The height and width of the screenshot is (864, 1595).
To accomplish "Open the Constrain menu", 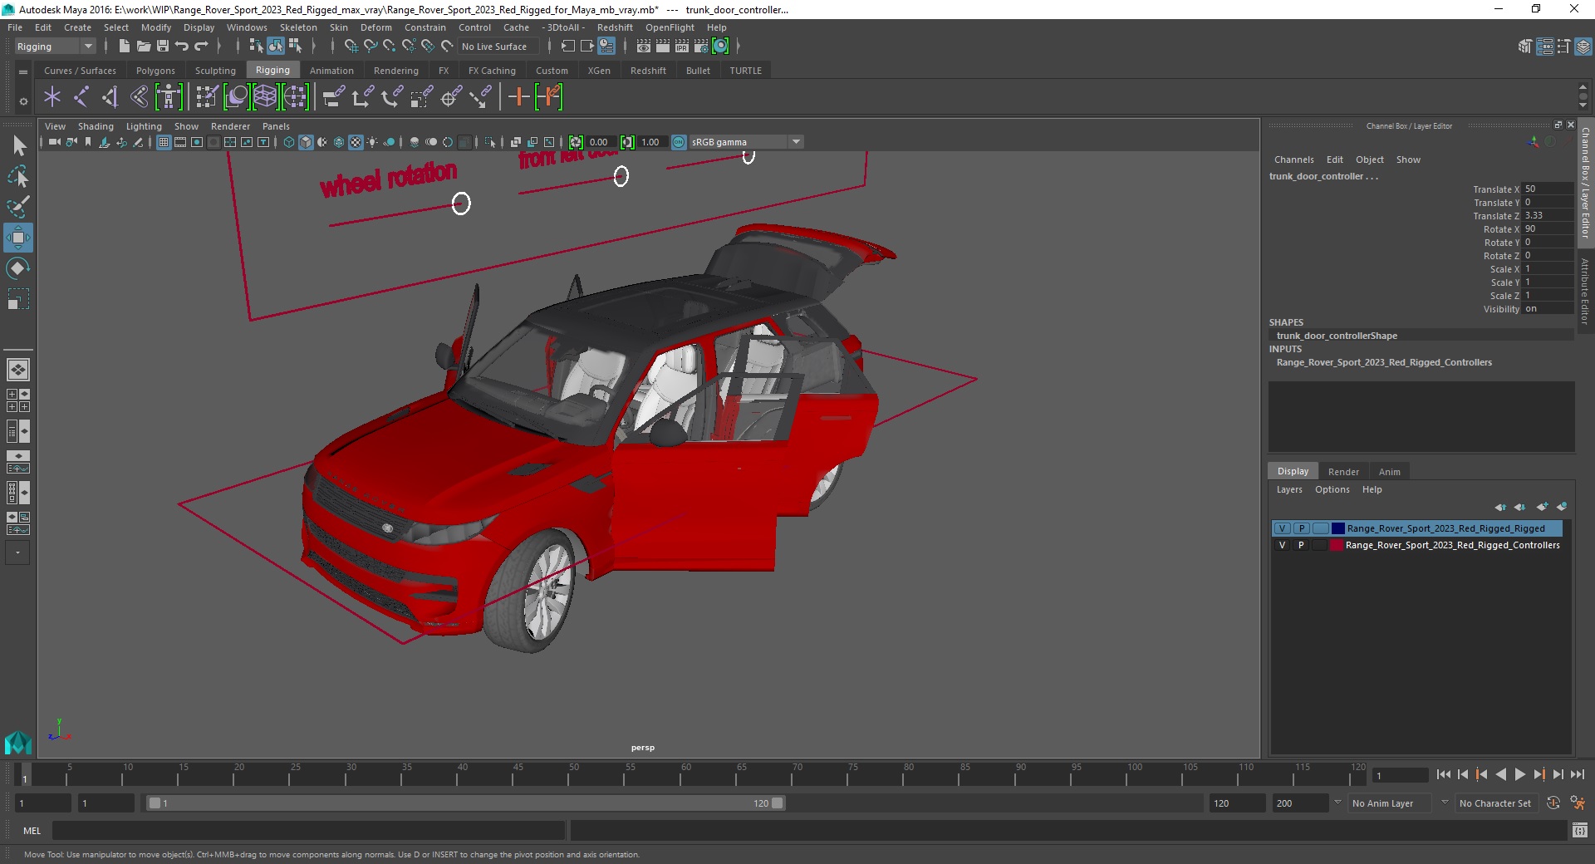I will coord(425,27).
